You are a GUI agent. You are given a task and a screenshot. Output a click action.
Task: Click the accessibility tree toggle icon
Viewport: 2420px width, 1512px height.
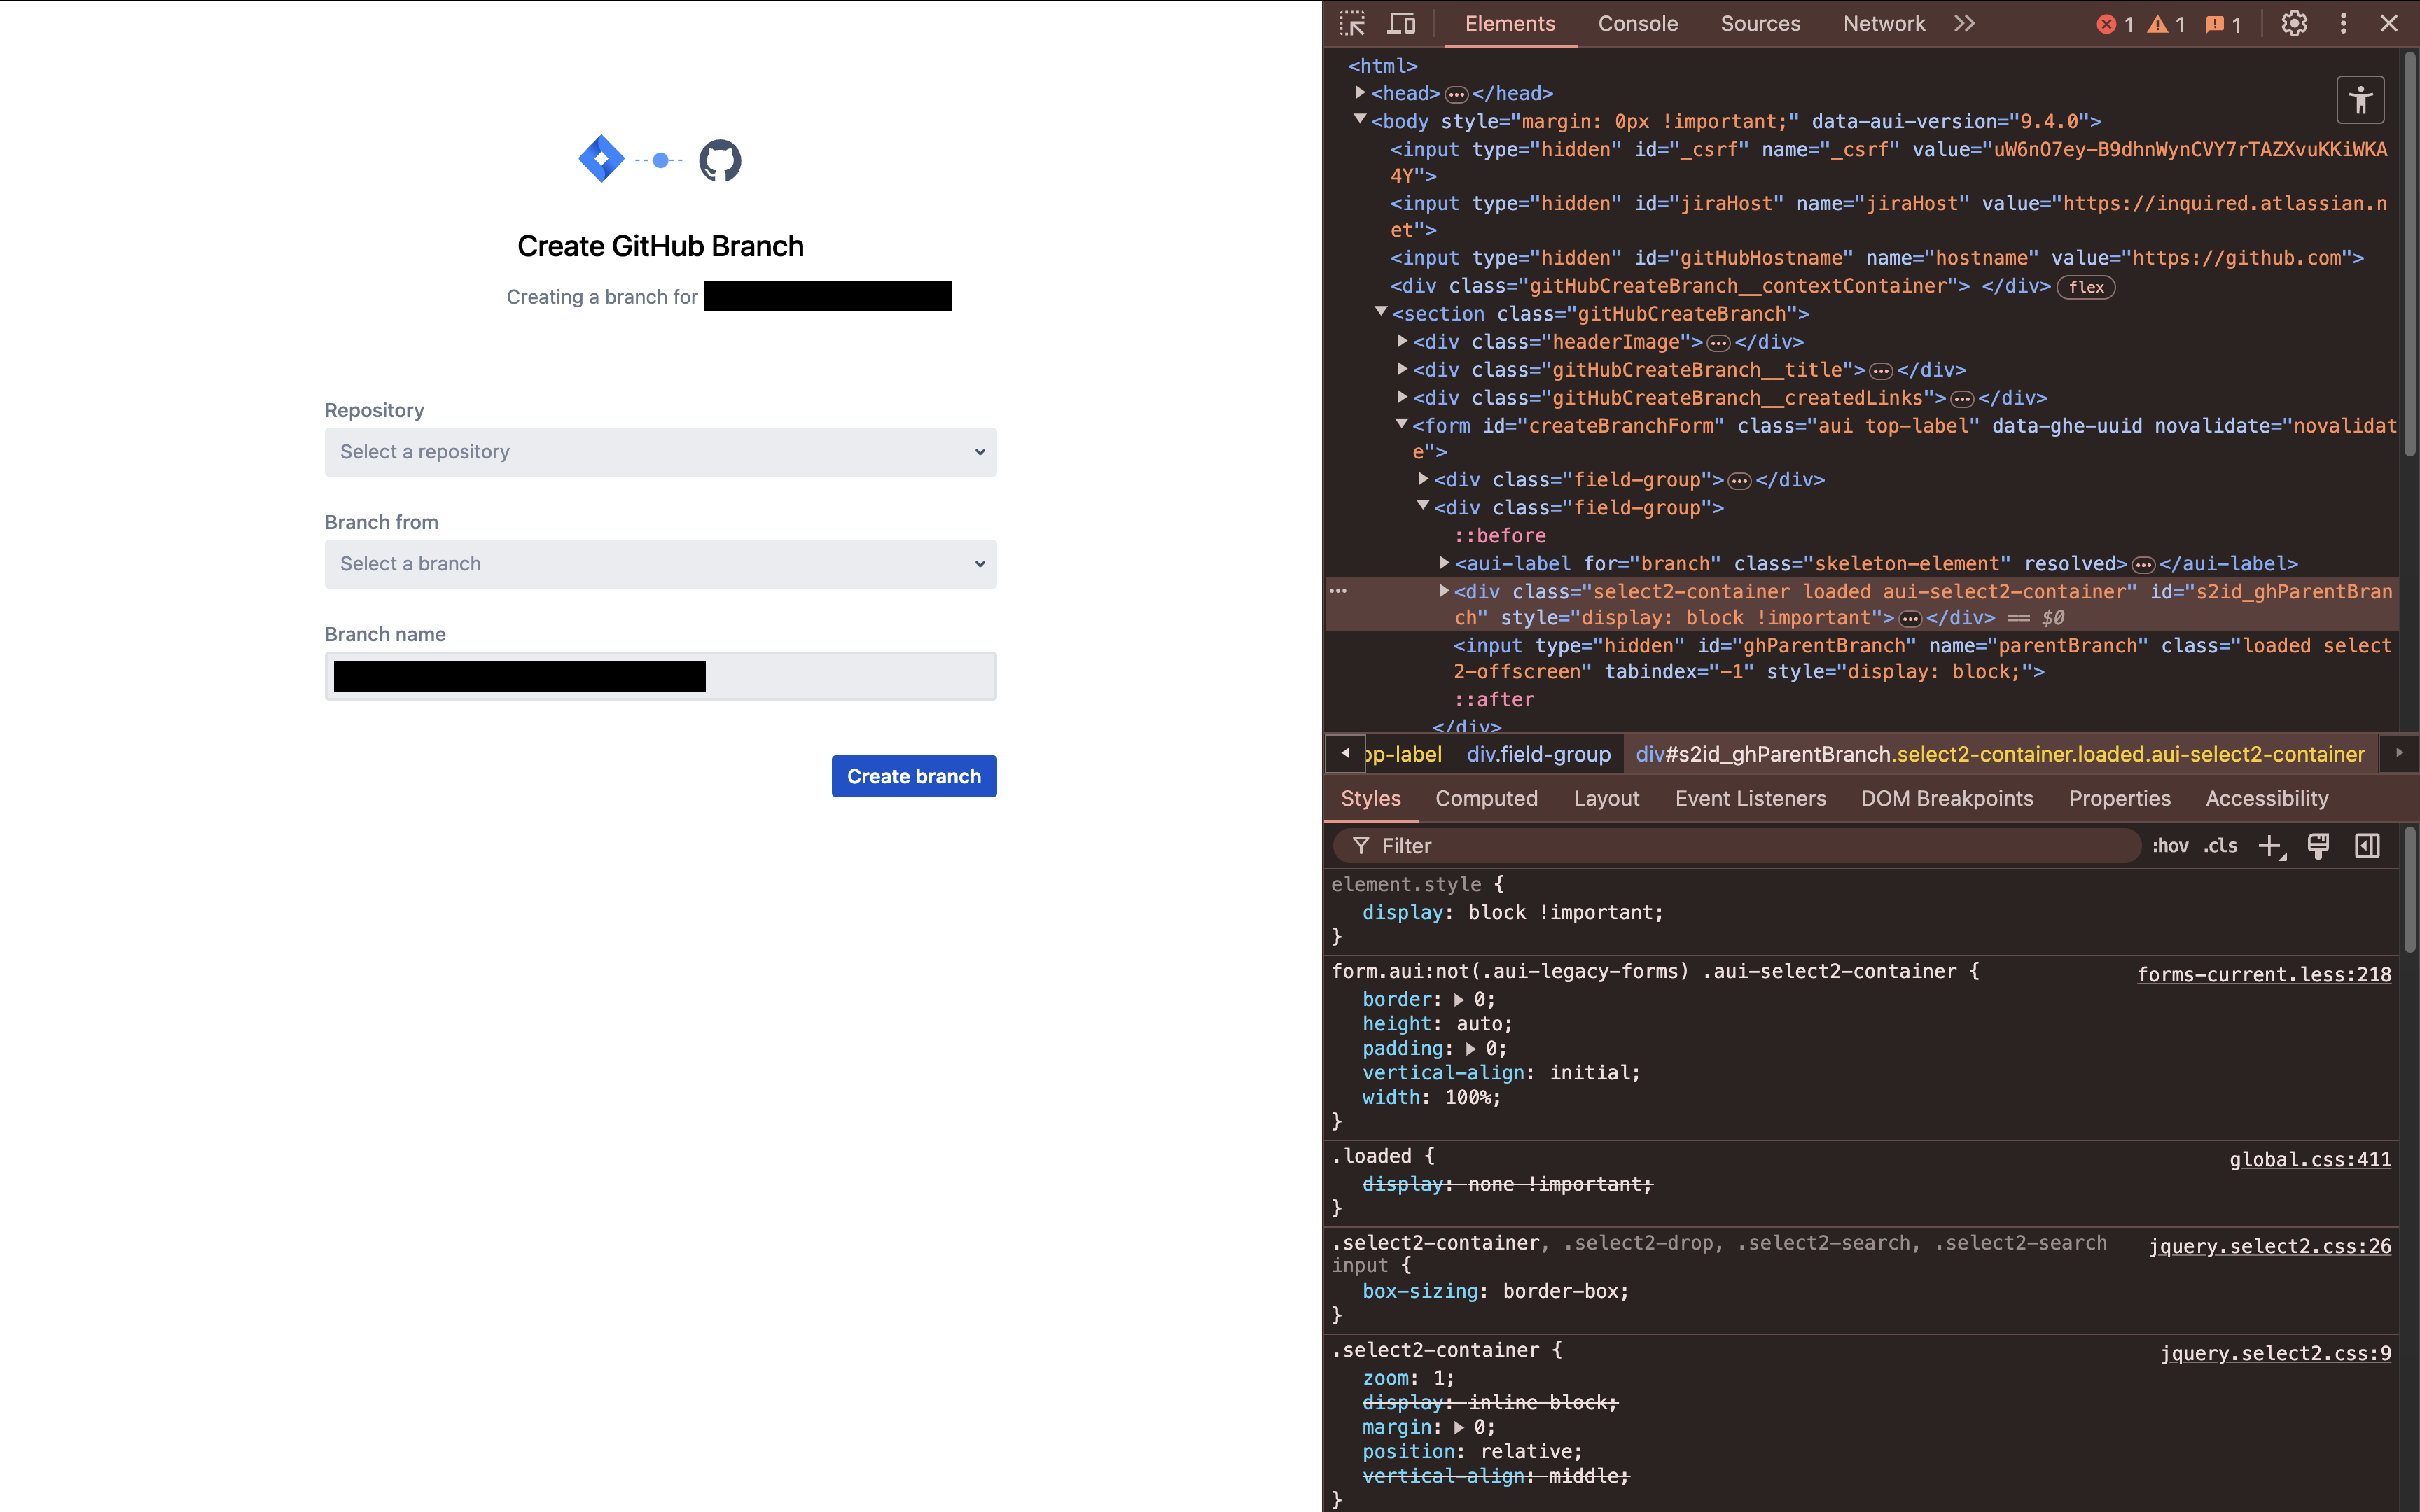(2360, 100)
